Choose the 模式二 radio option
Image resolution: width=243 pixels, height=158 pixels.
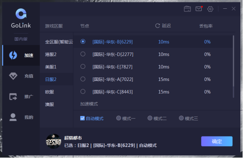coord(150,118)
